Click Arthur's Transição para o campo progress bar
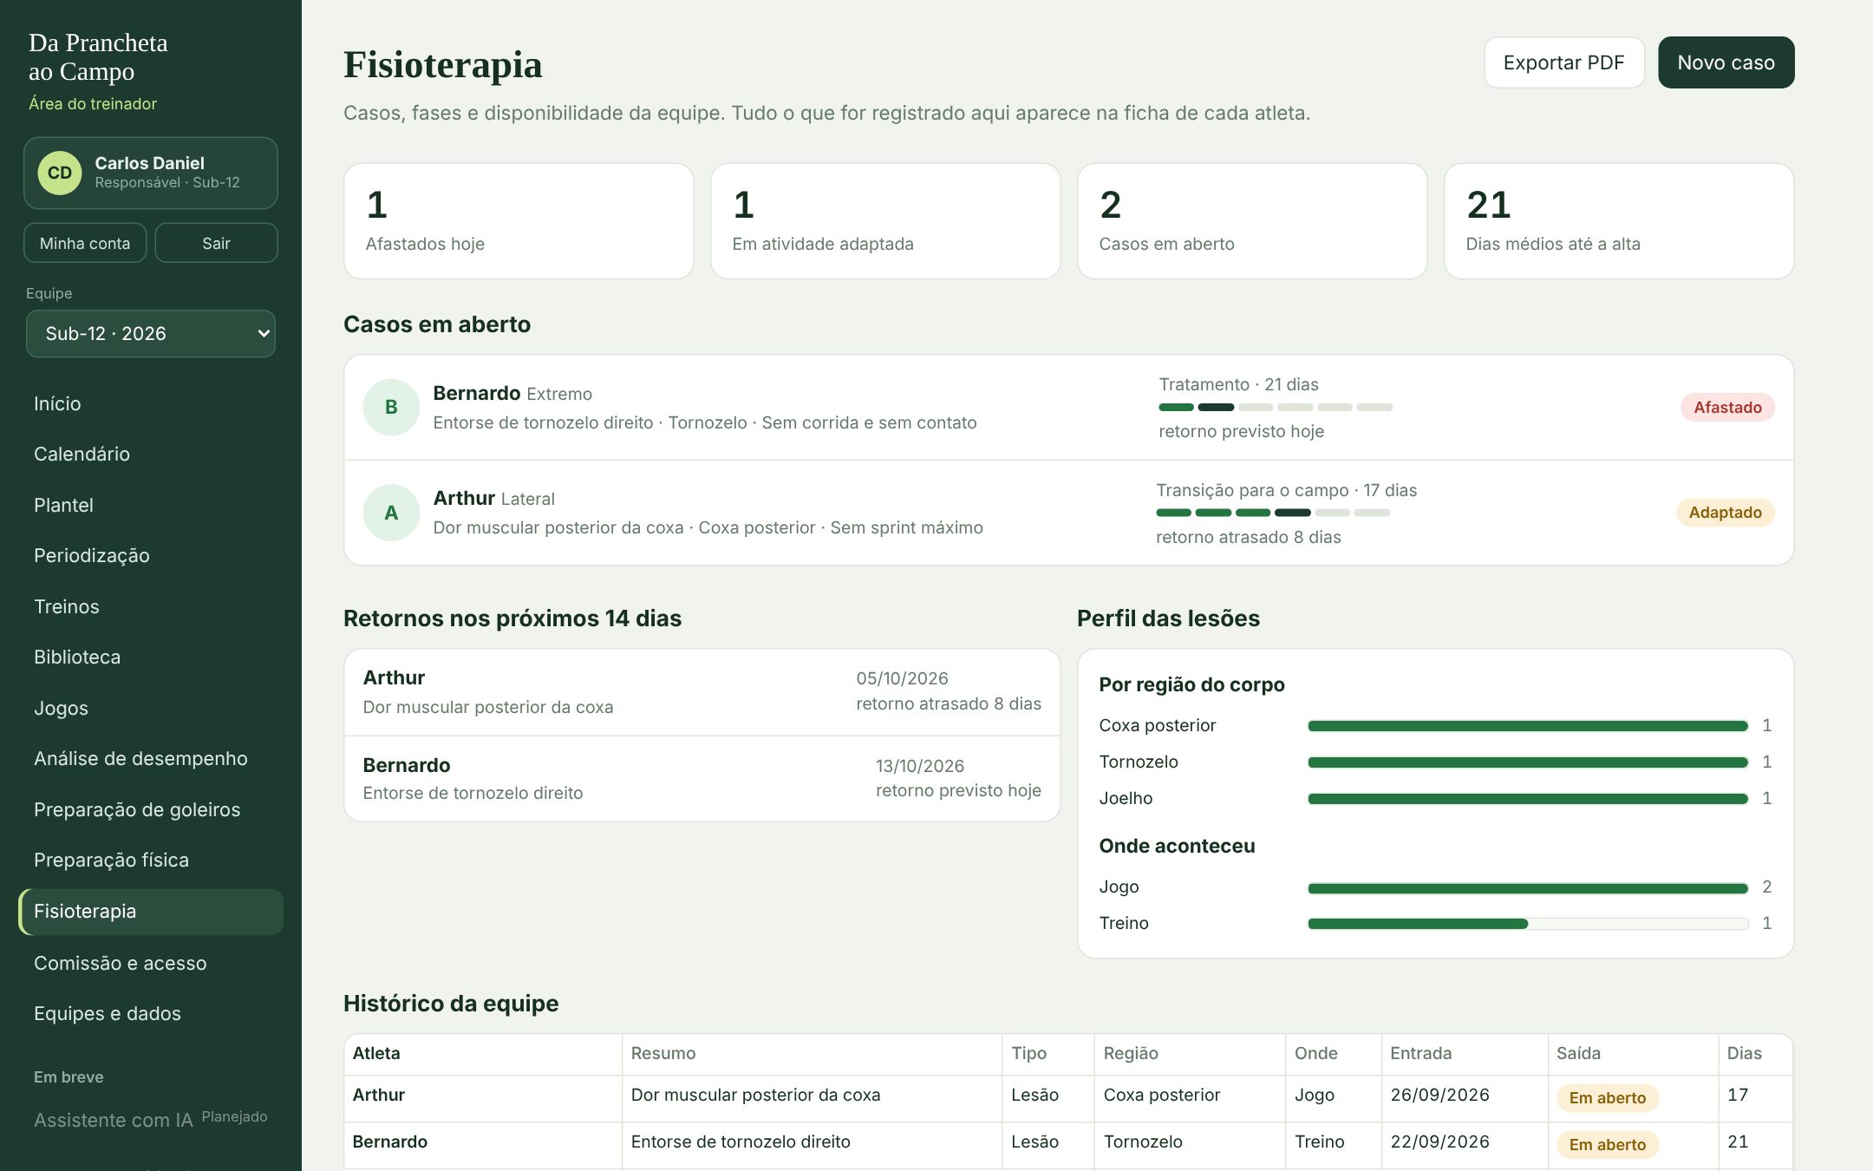 point(1273,513)
